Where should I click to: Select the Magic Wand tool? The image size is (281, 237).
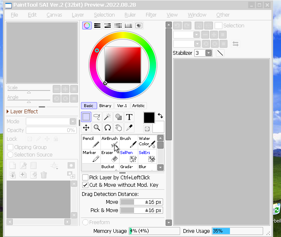point(108,117)
